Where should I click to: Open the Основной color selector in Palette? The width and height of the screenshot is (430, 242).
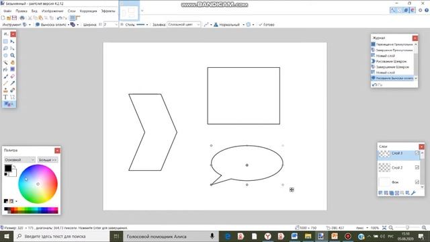tap(19, 160)
